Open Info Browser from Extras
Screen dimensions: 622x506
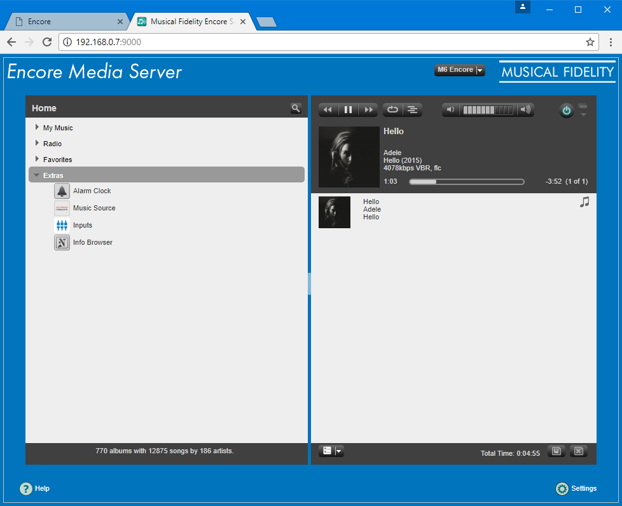[x=92, y=242]
